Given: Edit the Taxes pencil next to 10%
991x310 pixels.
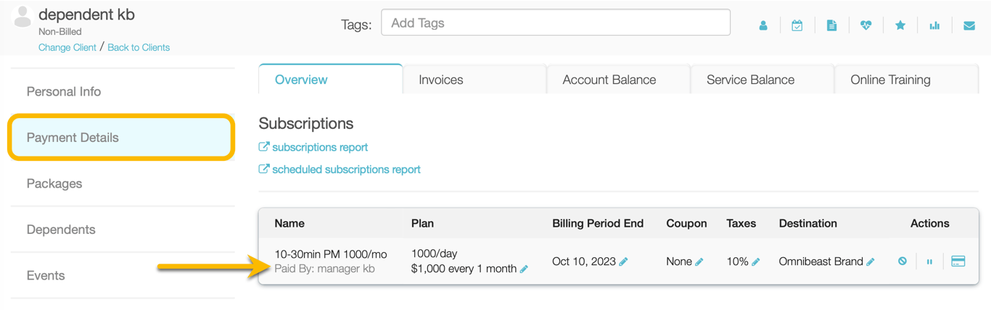Looking at the screenshot, I should (x=755, y=261).
